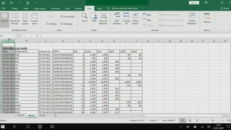Screen dimensions: 231x130
Task: Open a New Window
Action: [x=117, y=19]
